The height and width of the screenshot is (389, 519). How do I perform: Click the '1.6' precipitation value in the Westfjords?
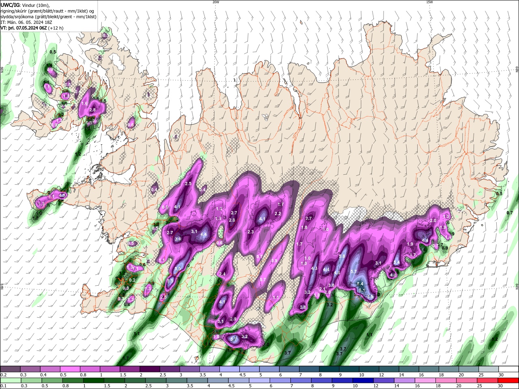84,104
